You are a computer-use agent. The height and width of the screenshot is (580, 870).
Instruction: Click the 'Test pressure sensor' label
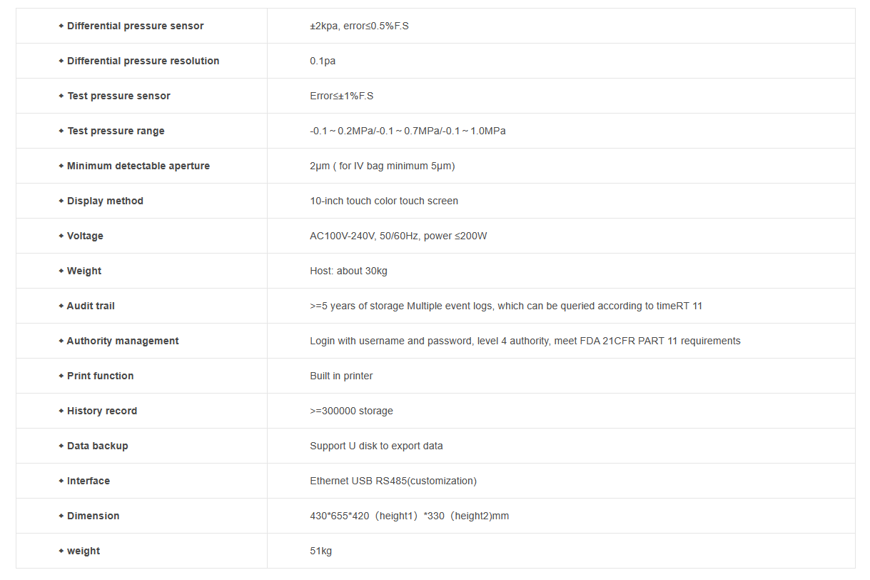118,96
